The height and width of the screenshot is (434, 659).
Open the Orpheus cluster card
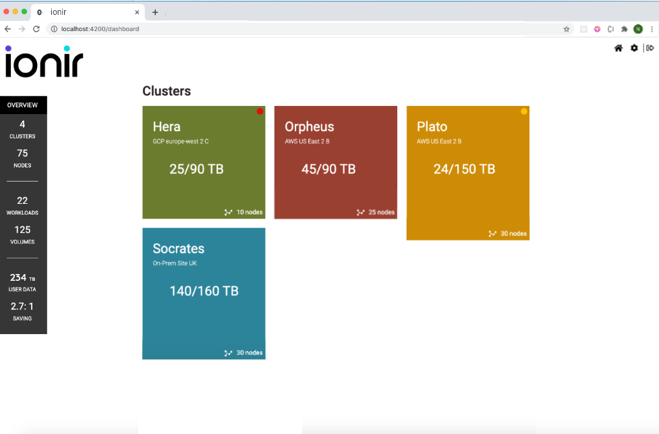pos(336,163)
